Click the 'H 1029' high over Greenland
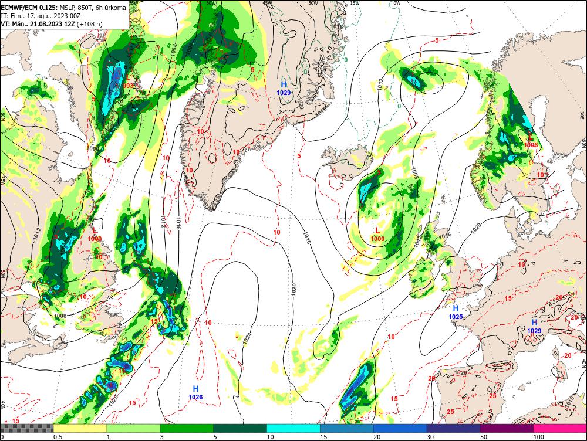587x441 pixels. click(284, 89)
